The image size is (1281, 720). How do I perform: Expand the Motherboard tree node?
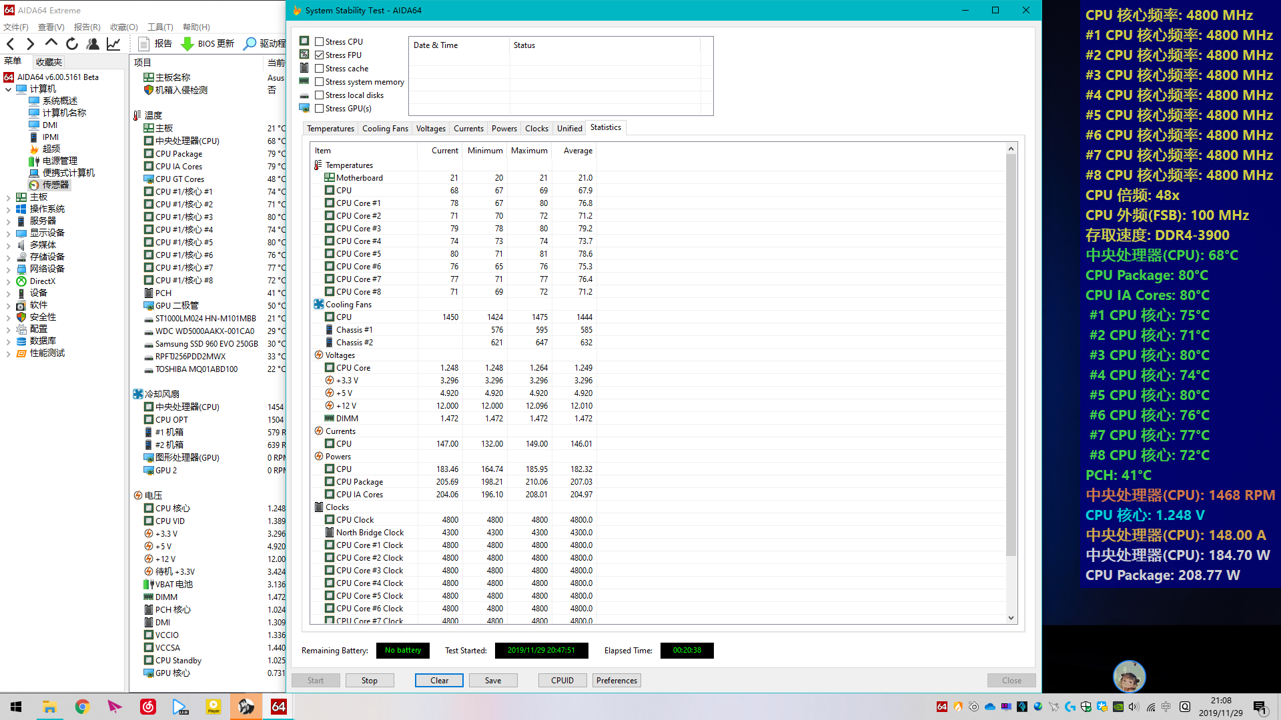click(8, 197)
